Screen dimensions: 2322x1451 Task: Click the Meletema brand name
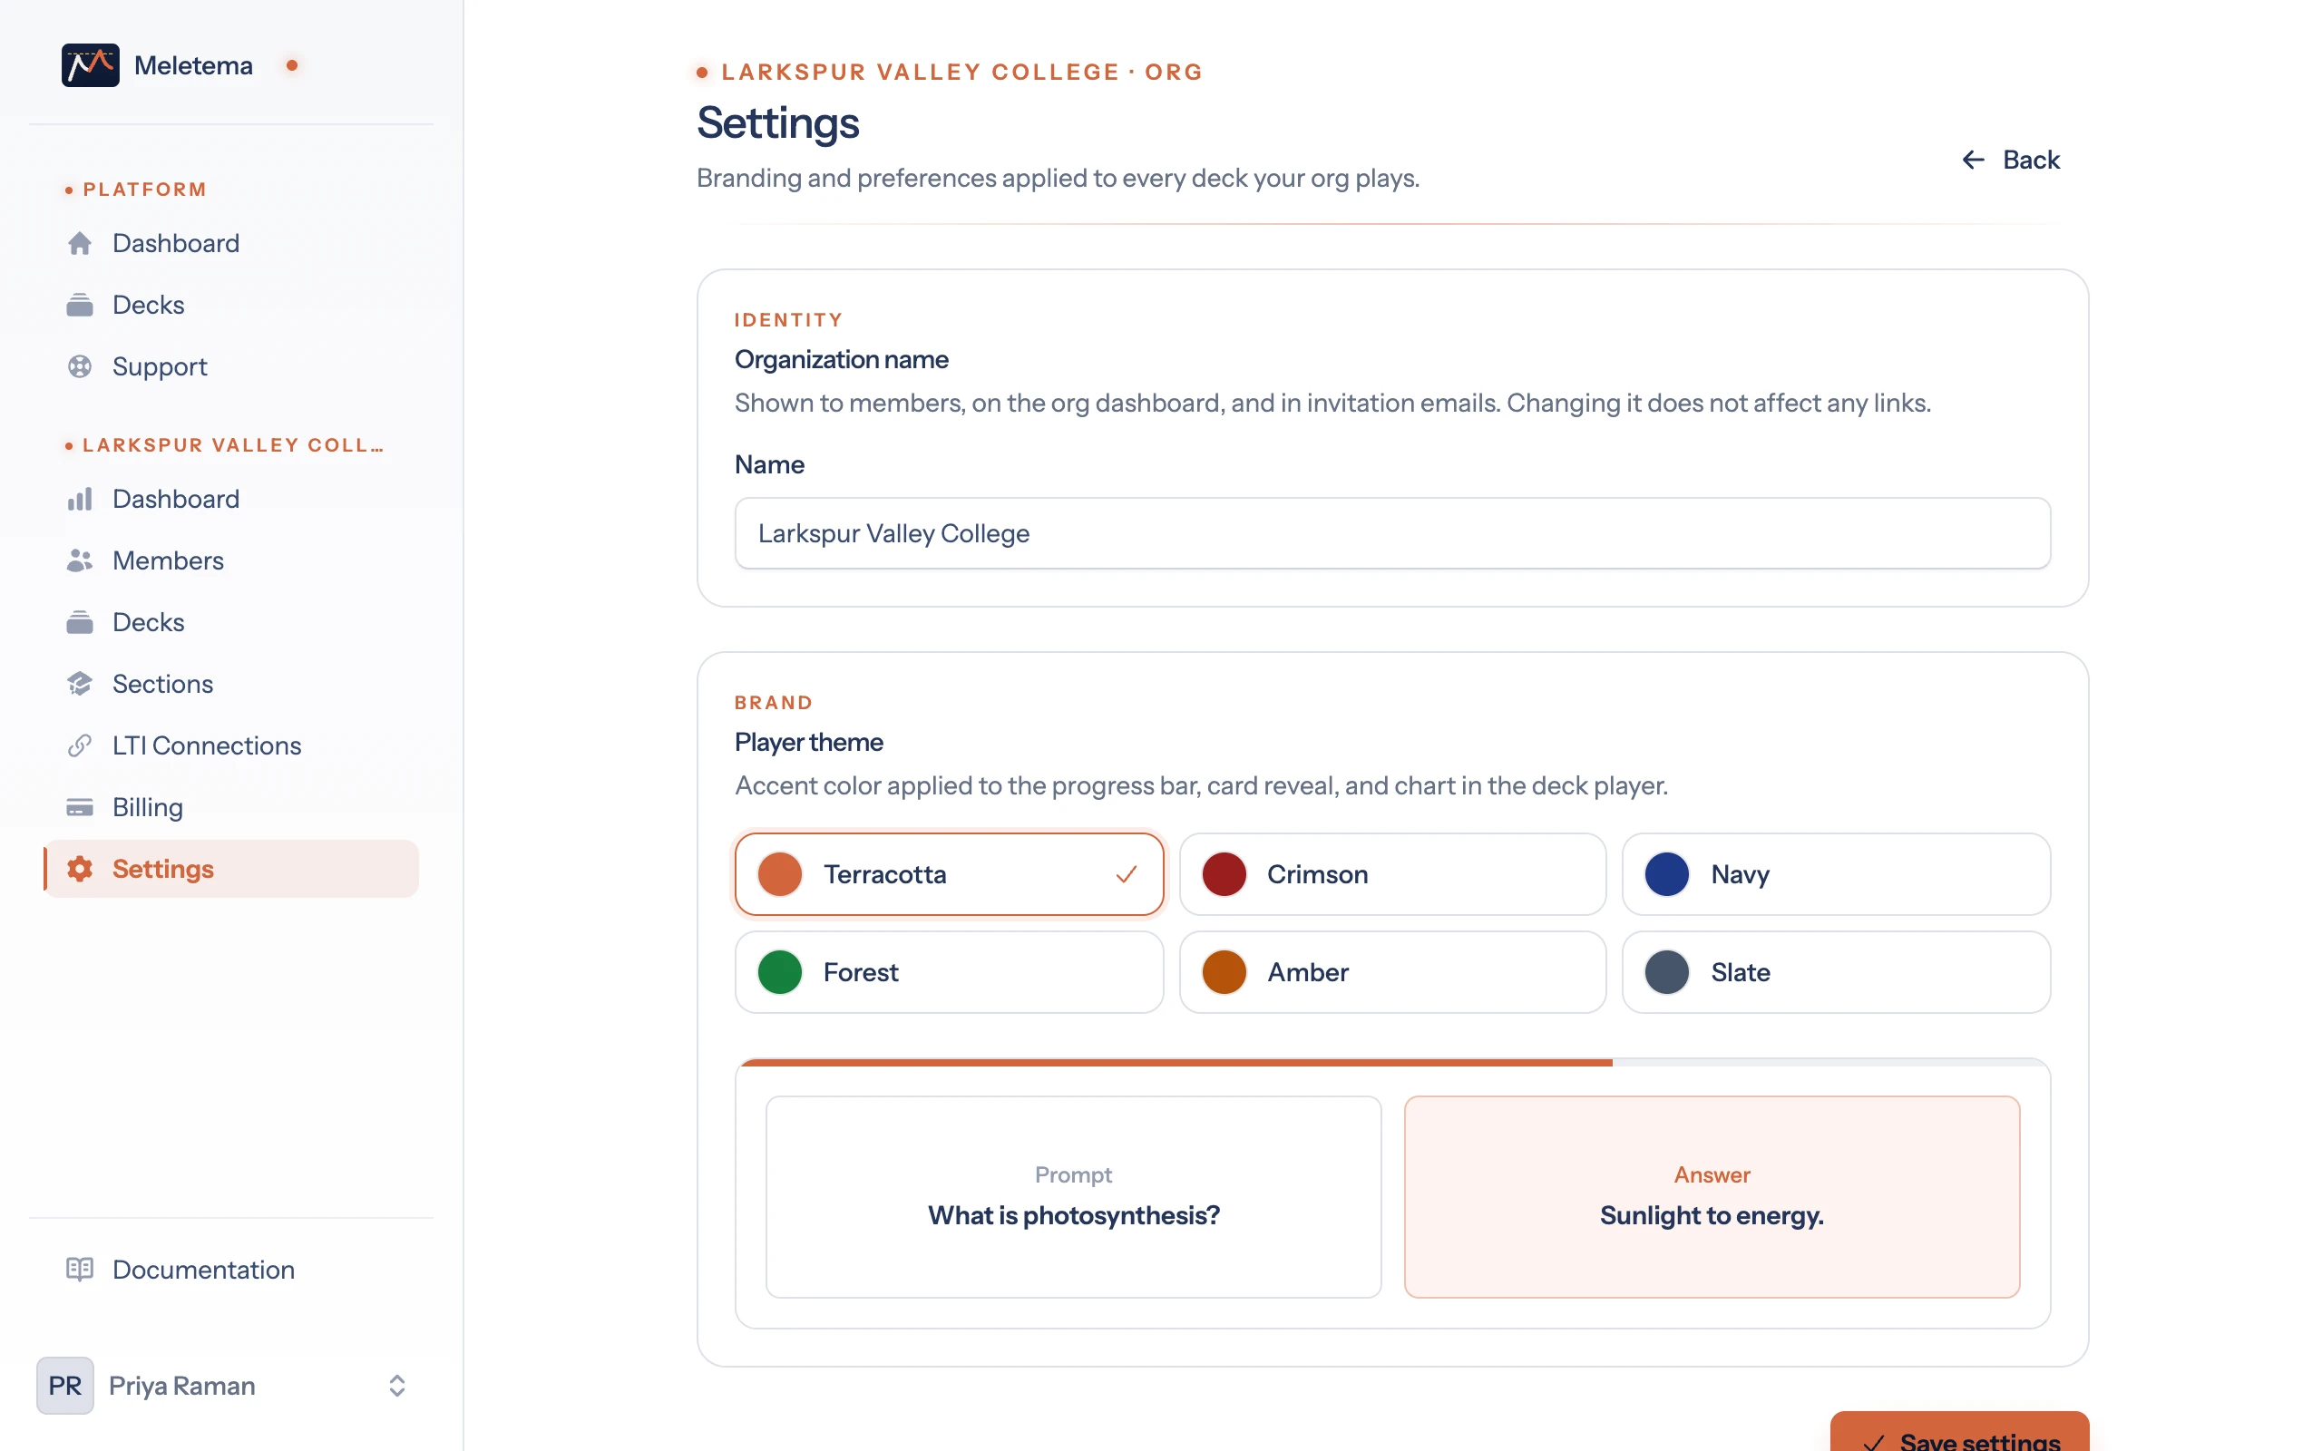tap(194, 65)
